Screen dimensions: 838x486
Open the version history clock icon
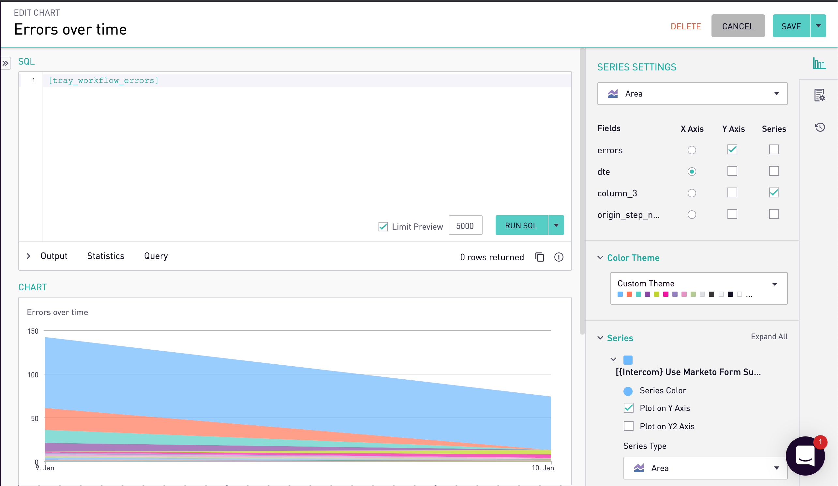click(820, 127)
